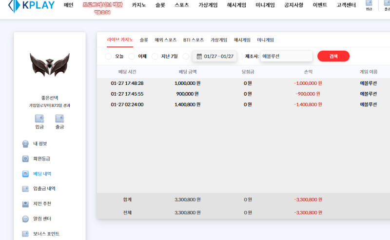The width and height of the screenshot is (390, 240).
Task: Open the 알림 센터 notification icon
Action: 25,219
